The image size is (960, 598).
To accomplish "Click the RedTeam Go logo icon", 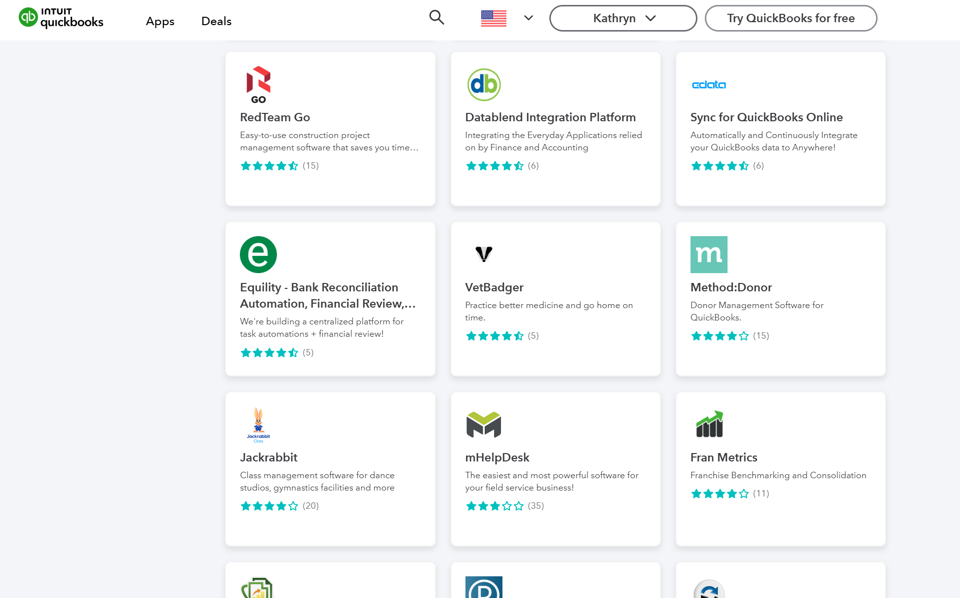I will [x=259, y=85].
